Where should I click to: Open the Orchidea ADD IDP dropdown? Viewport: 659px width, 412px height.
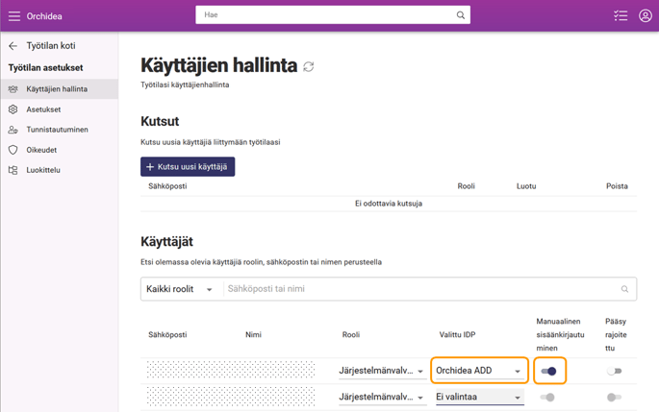(x=479, y=371)
